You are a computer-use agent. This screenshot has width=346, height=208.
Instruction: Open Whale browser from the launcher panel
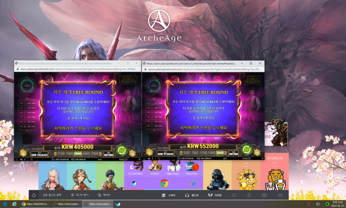[134, 183]
